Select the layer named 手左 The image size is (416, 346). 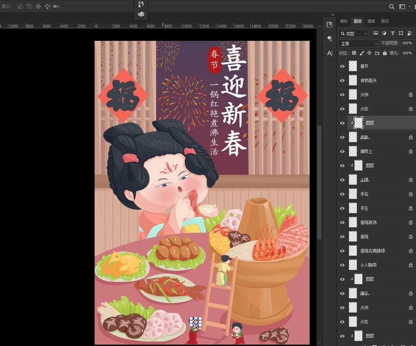point(364,208)
